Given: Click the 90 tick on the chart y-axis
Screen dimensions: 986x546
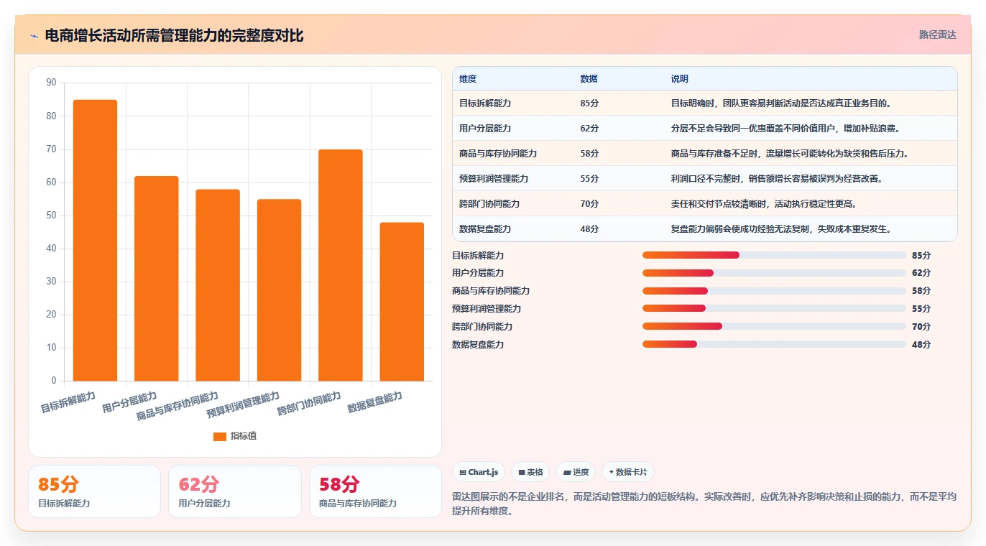Looking at the screenshot, I should tap(51, 83).
